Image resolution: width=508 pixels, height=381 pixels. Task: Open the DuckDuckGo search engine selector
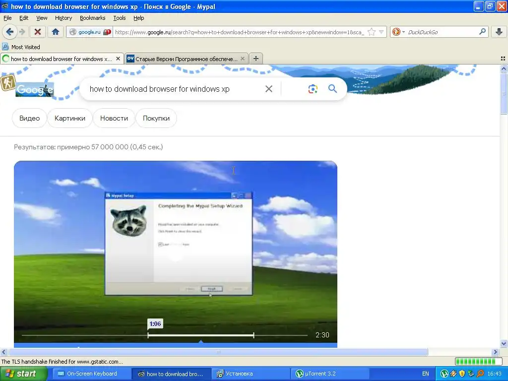tap(398, 32)
